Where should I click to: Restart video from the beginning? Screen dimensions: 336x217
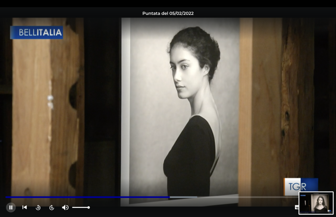point(25,207)
